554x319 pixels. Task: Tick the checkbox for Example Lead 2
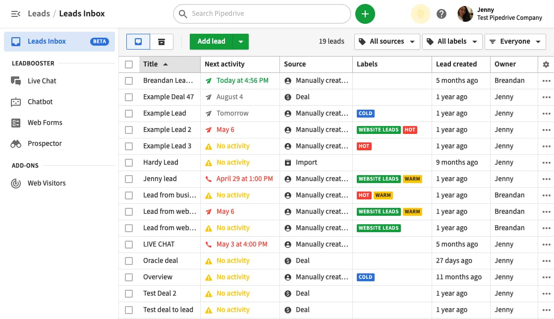[129, 130]
